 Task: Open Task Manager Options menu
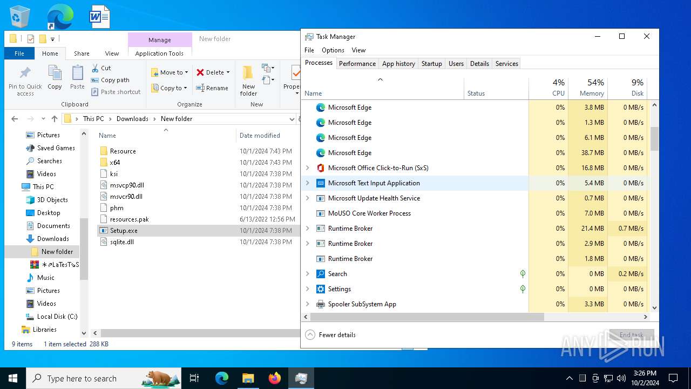pyautogui.click(x=333, y=50)
